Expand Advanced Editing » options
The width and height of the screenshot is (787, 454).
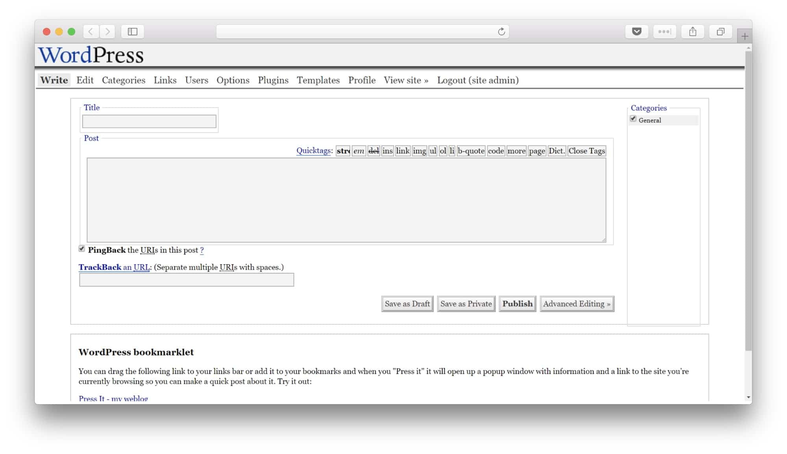point(576,304)
